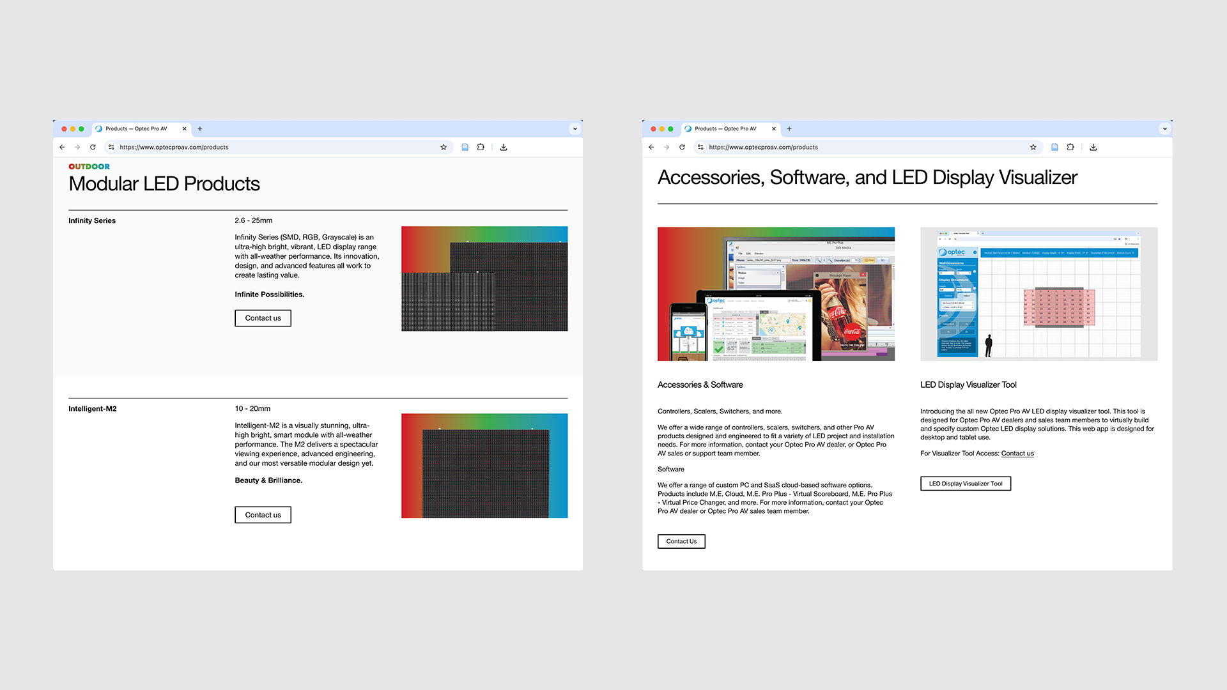Bookmark the page with the star in right browser
The width and height of the screenshot is (1227, 690).
coord(1033,147)
